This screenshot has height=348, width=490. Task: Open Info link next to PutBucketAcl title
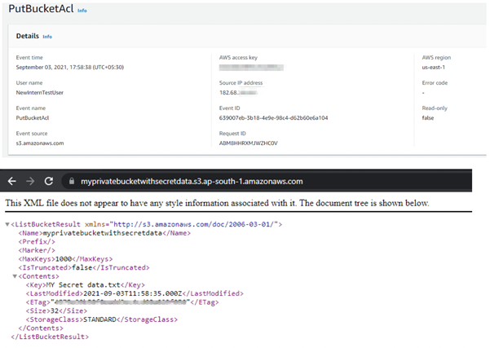(x=82, y=11)
